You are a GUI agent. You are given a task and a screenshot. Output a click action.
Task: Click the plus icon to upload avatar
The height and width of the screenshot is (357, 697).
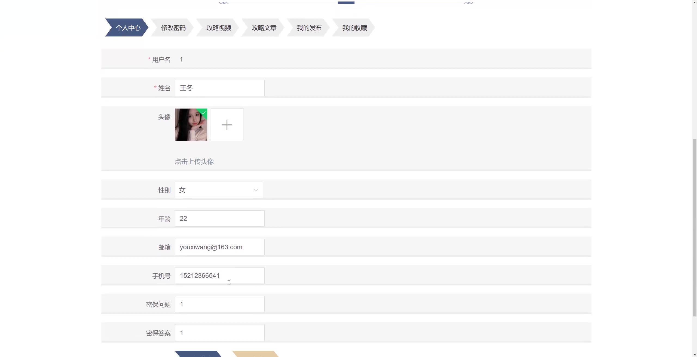coord(227,125)
